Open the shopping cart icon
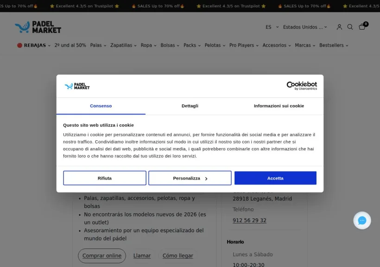Screen dimensions: 380x267 (x=363, y=26)
